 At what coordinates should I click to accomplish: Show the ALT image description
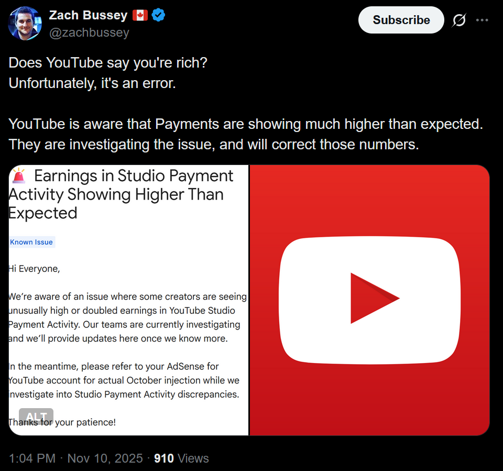[x=36, y=417]
